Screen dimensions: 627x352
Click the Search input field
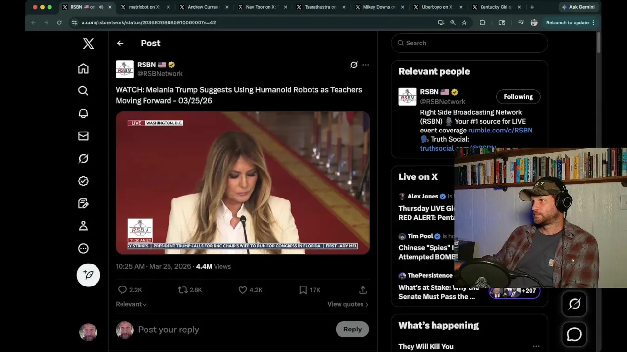point(469,43)
